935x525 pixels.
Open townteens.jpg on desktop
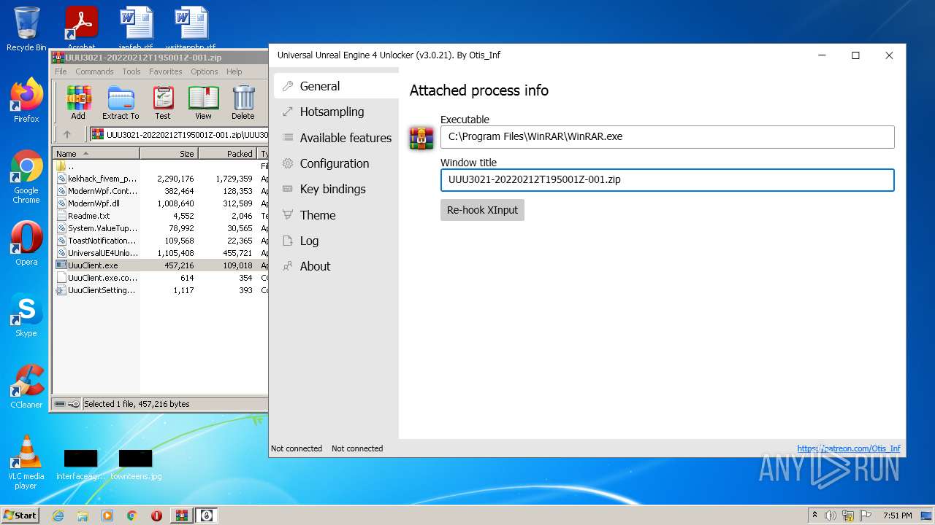click(136, 465)
